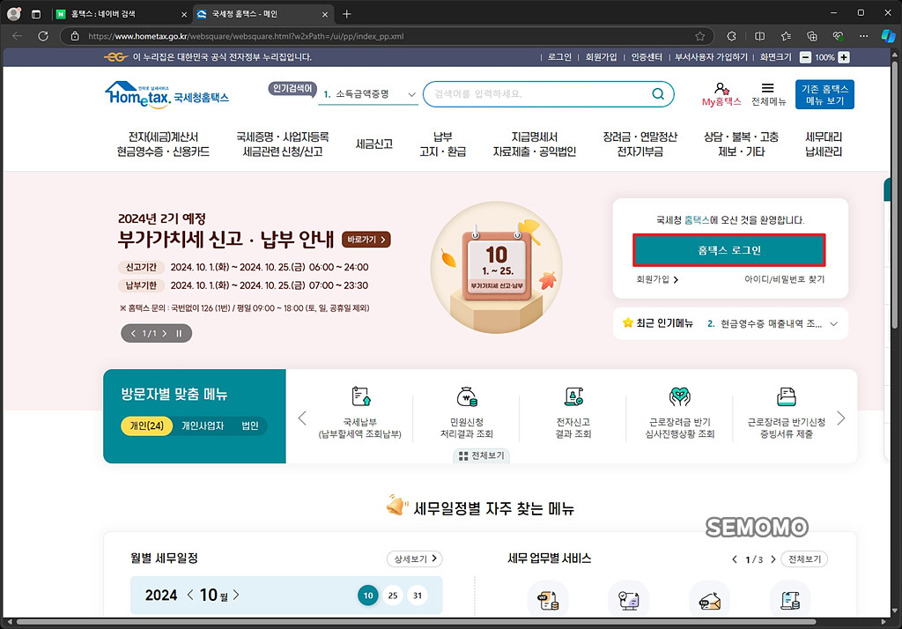Previous page of 세무 업무별 서비스
The height and width of the screenshot is (629, 902).
(735, 559)
